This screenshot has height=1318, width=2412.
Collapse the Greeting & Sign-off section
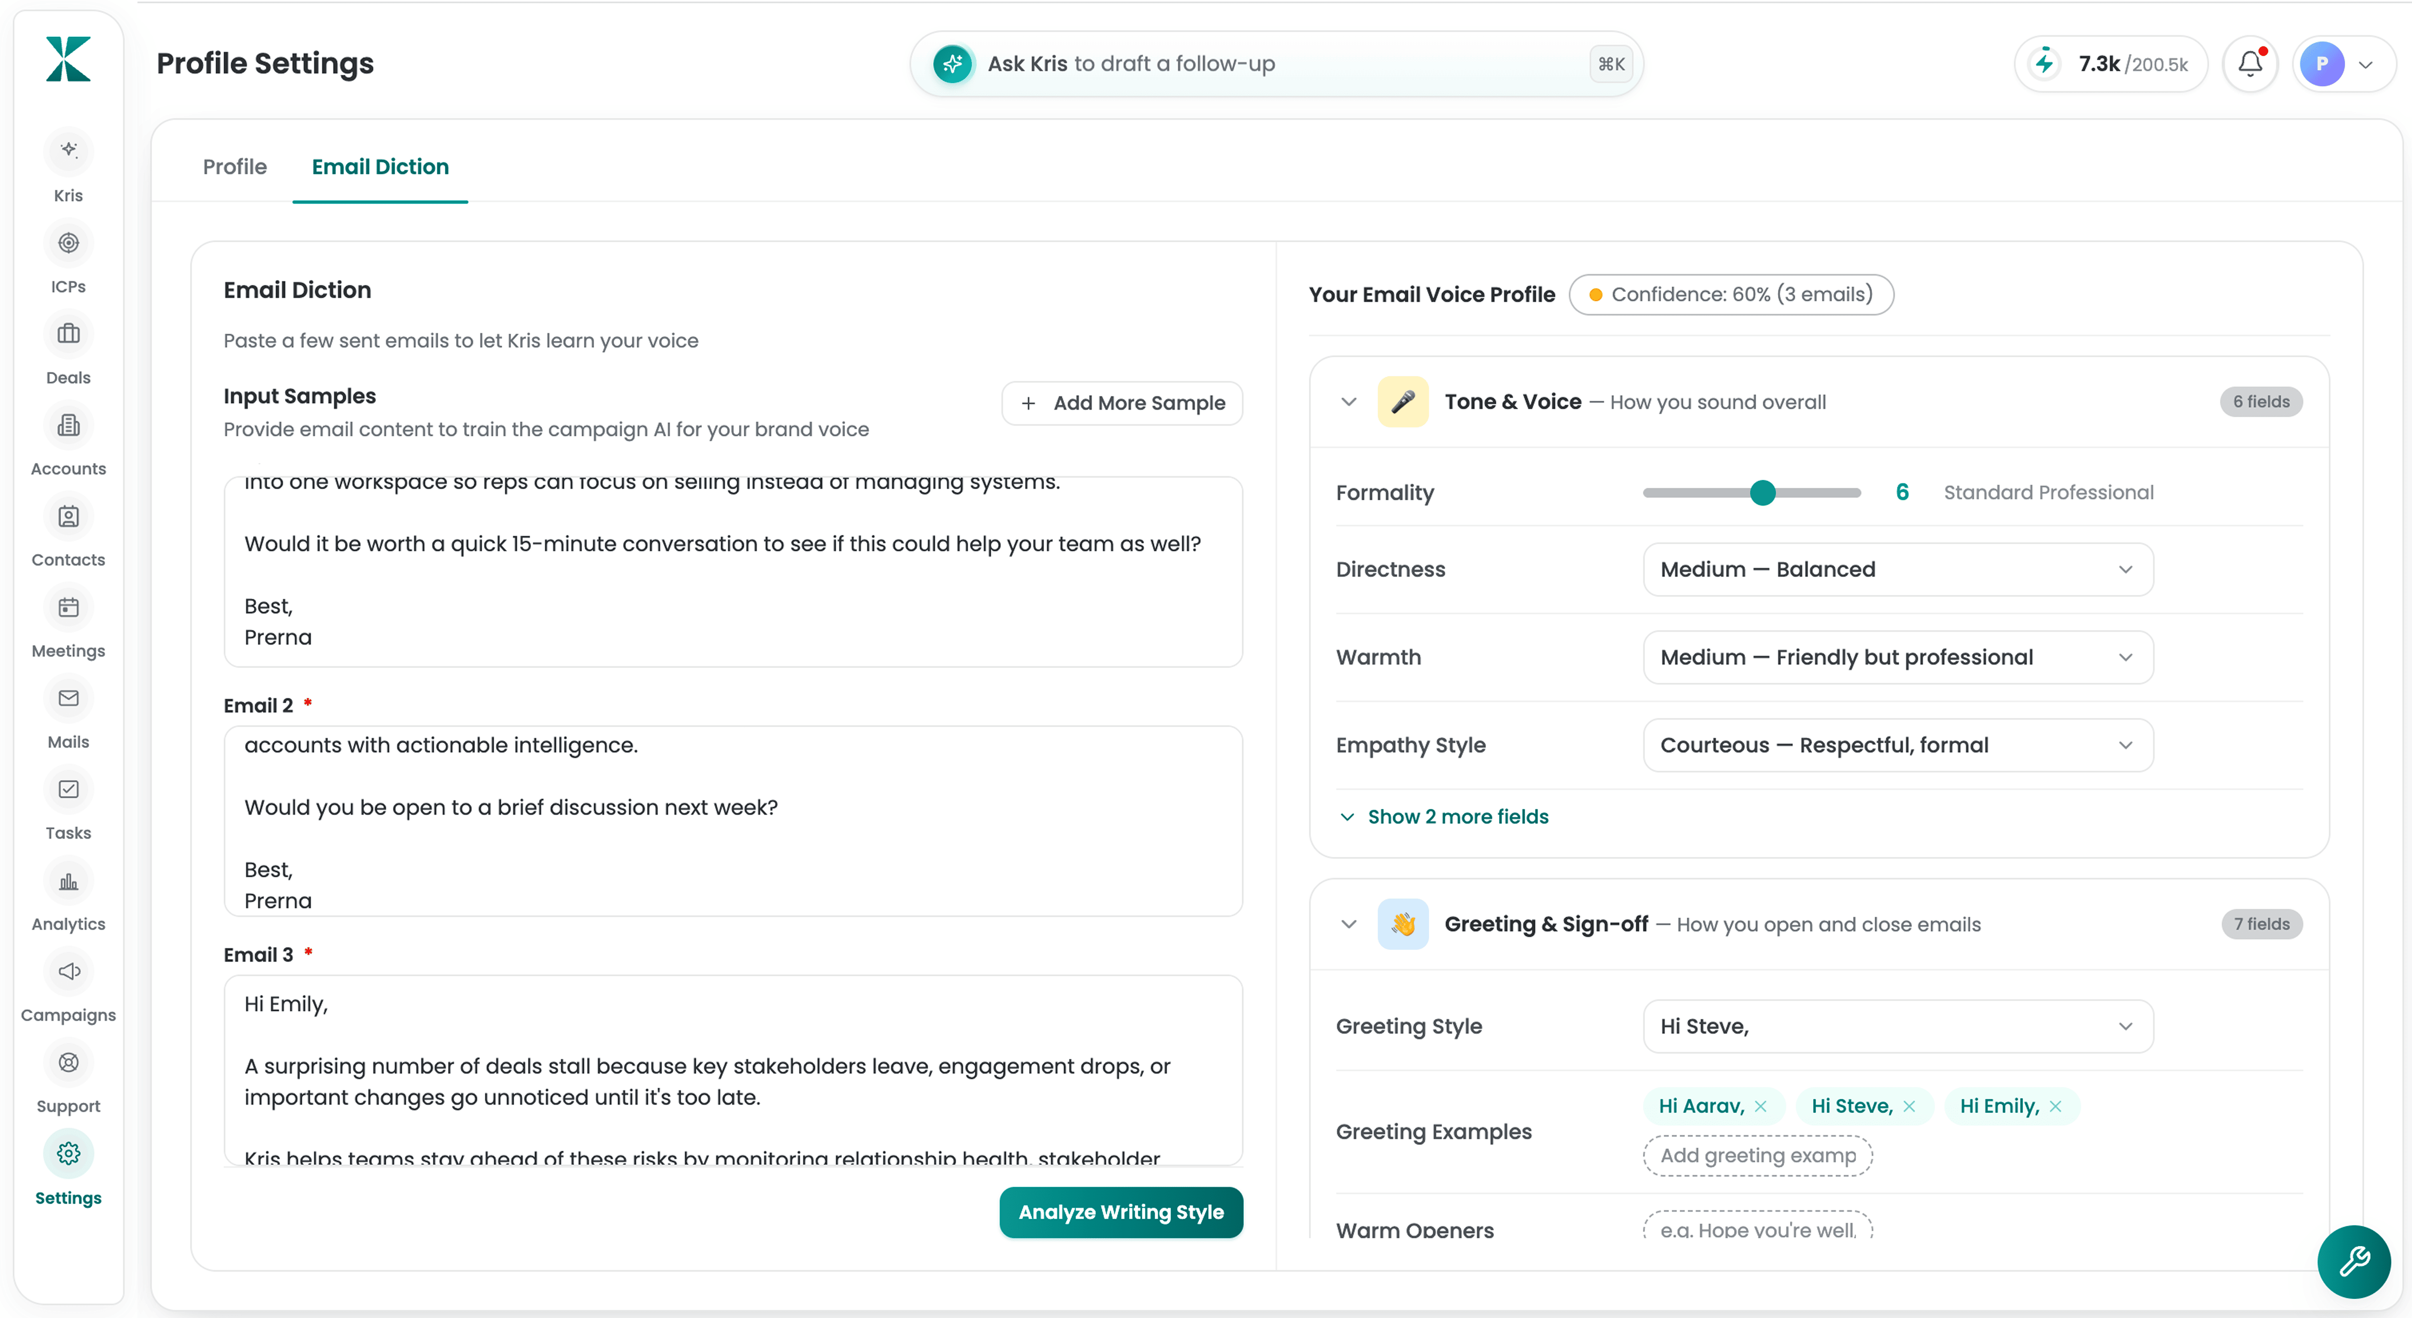[x=1348, y=924]
